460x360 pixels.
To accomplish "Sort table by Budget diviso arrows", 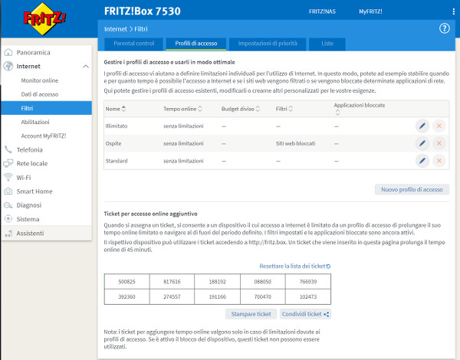I will pos(258,109).
